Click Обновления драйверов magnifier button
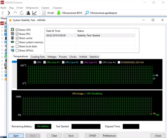The image size is (167, 138). pos(101,13)
